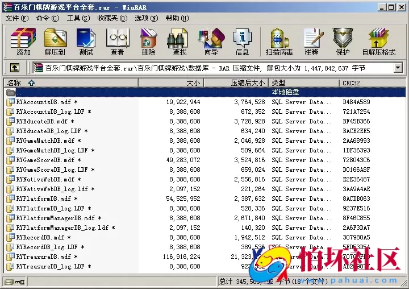This screenshot has height=289, width=409.
Task: Click the Test (测试) archive icon
Action: pos(86,42)
